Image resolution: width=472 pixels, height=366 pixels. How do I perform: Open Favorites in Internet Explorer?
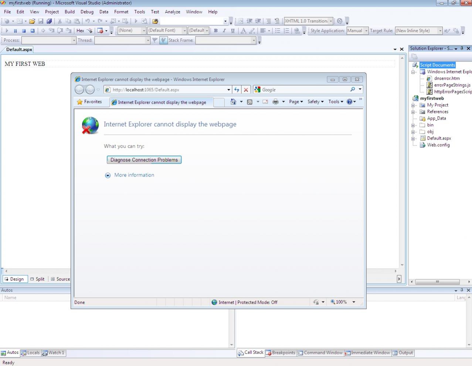click(x=89, y=102)
